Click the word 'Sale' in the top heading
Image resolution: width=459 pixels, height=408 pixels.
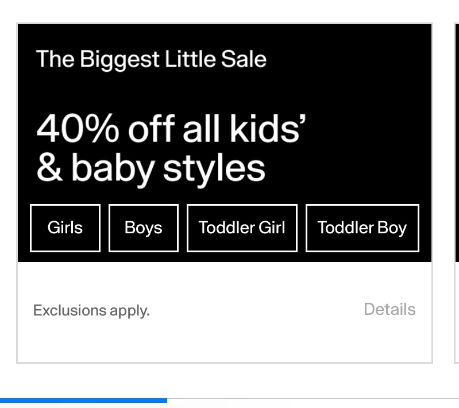(244, 59)
